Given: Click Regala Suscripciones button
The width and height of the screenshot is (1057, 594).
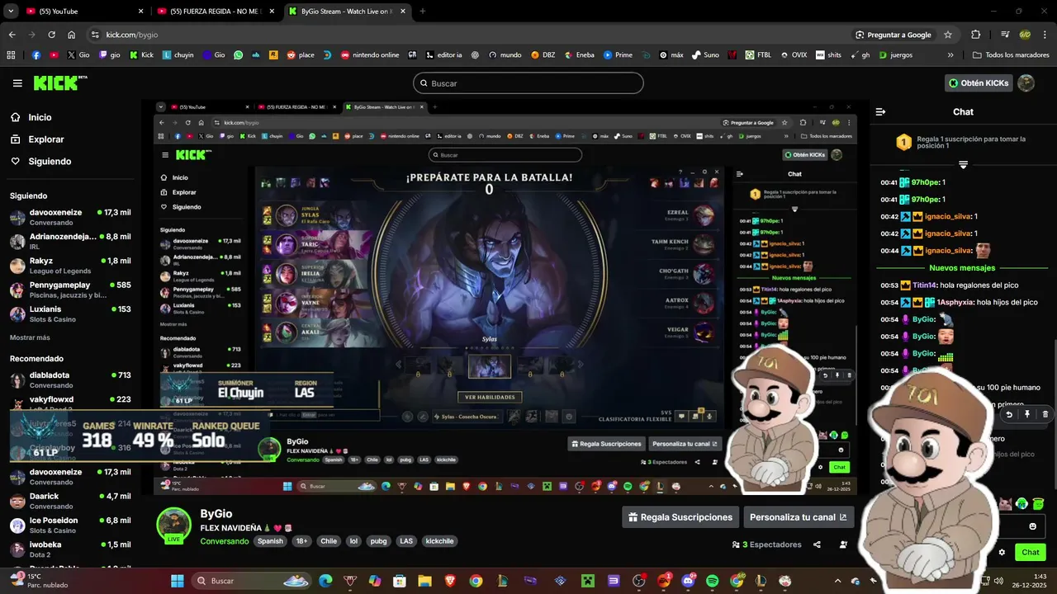Looking at the screenshot, I should point(680,517).
